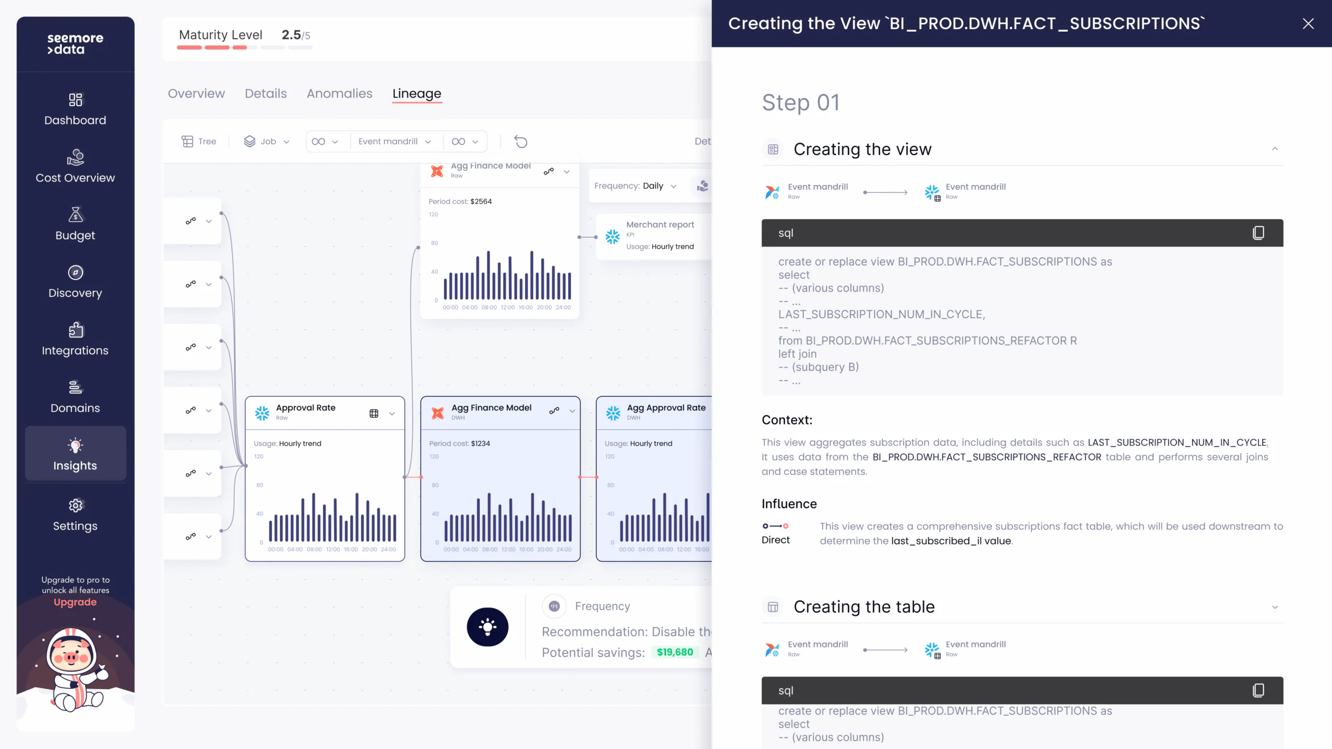
Task: Switch to the Overview tab
Action: 196,94
